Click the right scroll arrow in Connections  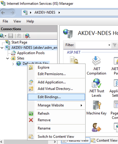55,142
